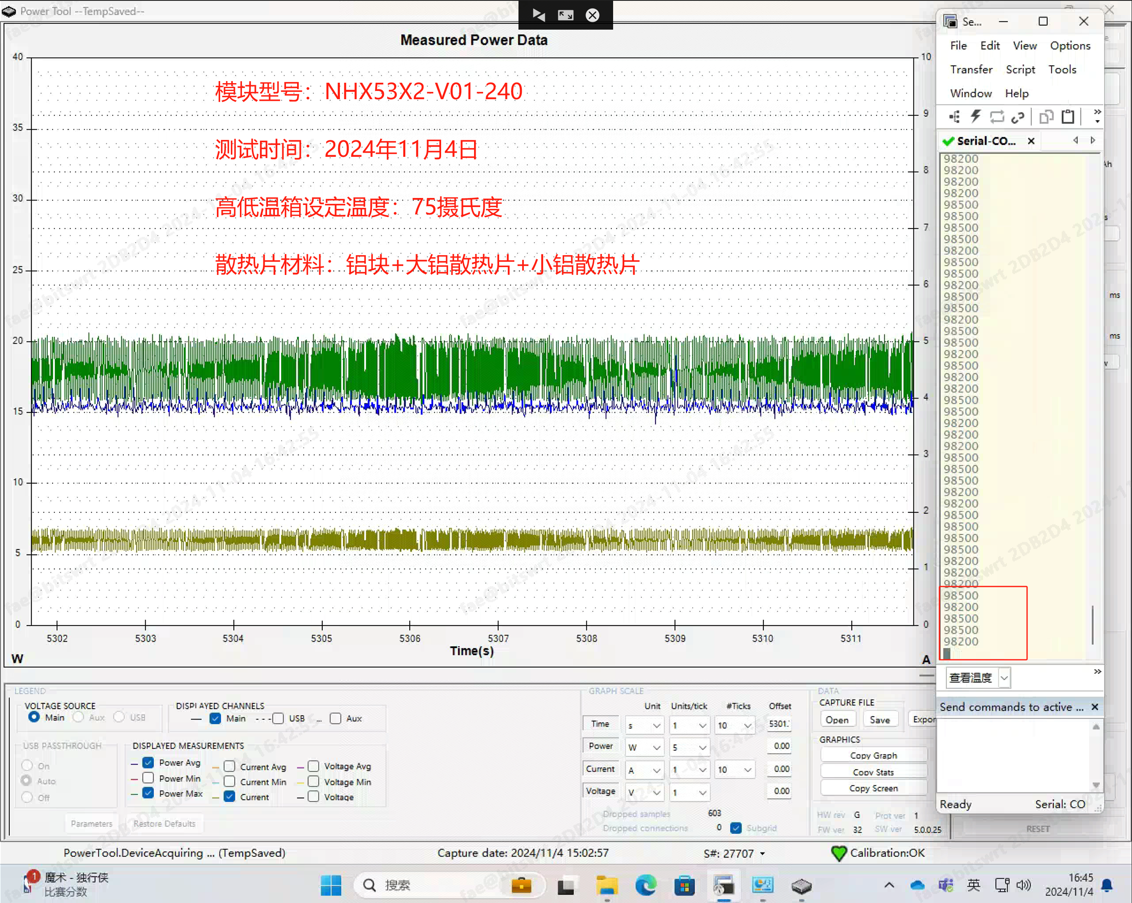Enable the Power Min checkbox
Screen dimensions: 1132x903
[149, 778]
